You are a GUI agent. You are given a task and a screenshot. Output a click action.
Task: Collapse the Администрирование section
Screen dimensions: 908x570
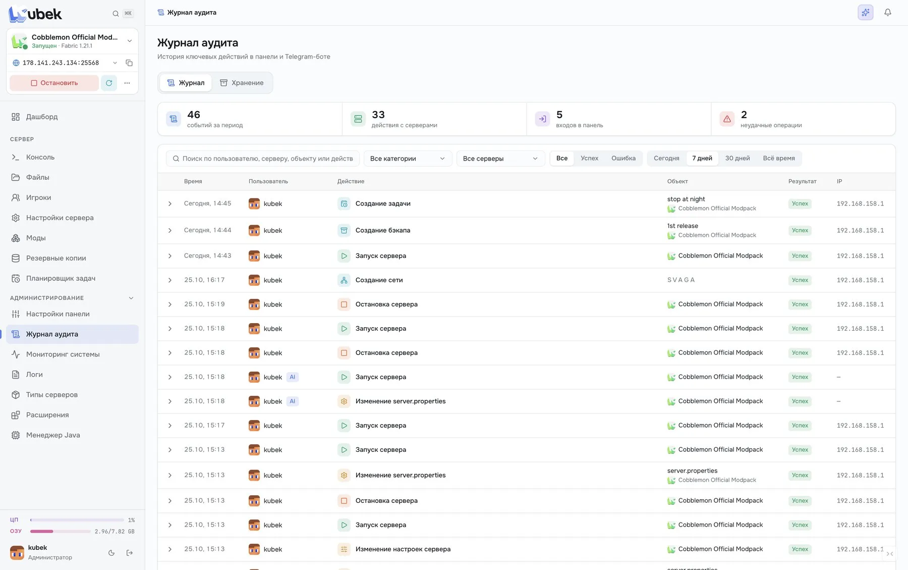pos(131,298)
